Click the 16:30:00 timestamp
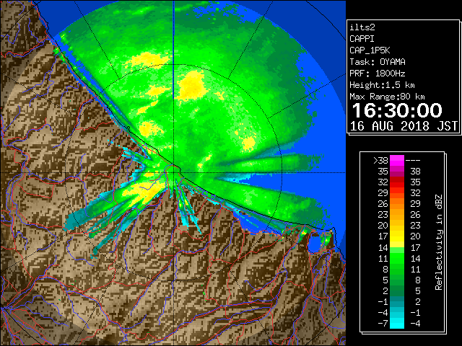The width and height of the screenshot is (462, 346). tap(397, 110)
